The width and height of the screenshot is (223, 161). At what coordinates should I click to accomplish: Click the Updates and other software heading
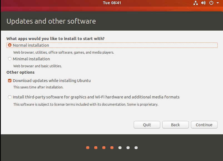pos(51,21)
